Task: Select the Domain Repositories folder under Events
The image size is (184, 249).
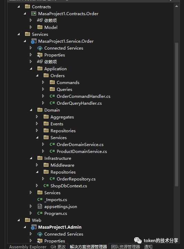Action: (63, 131)
